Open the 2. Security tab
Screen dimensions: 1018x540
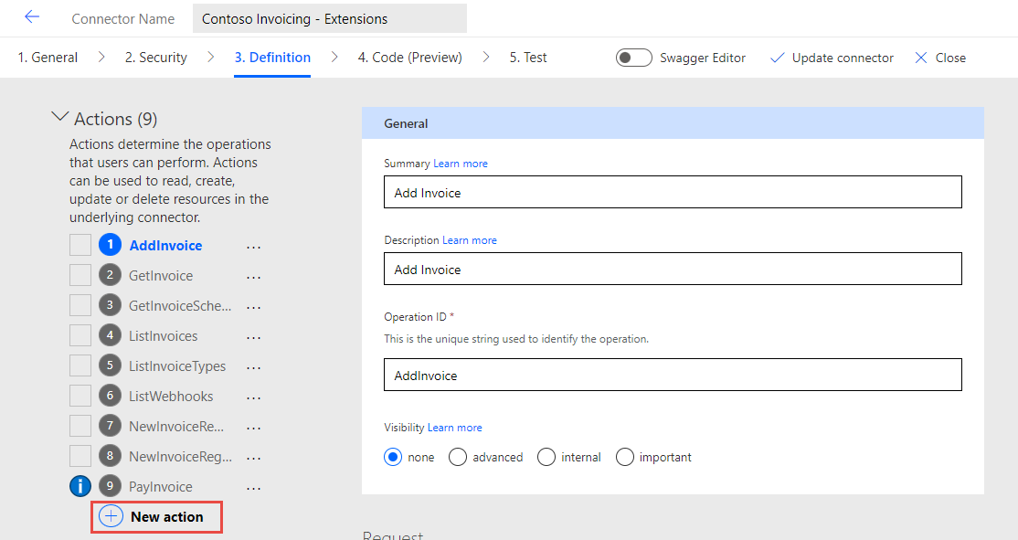(x=155, y=57)
